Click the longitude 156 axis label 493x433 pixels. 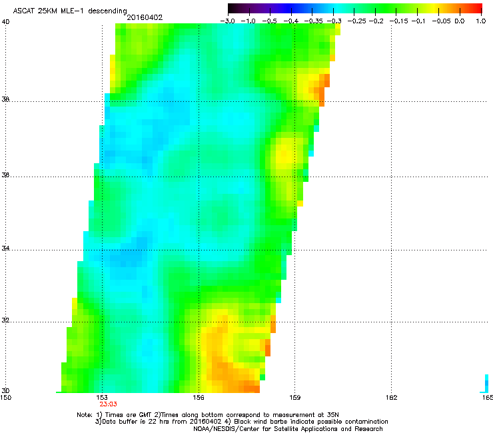pyautogui.click(x=199, y=398)
